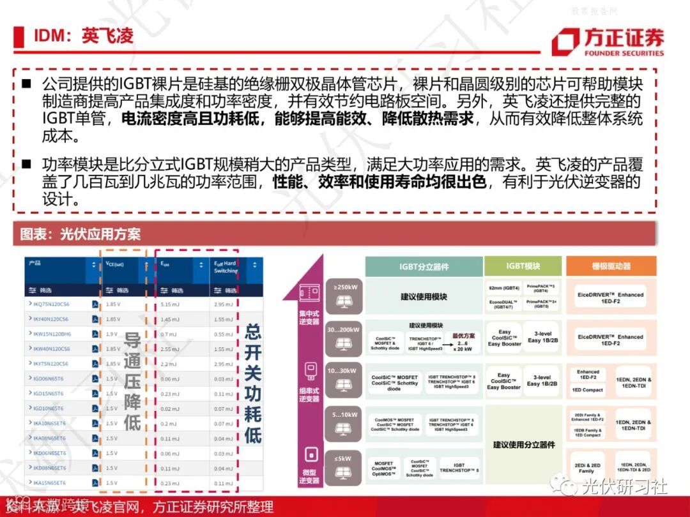Open the PDF datasheet for IKW40N120CS6
The width and height of the screenshot is (690, 517).
click(x=95, y=349)
